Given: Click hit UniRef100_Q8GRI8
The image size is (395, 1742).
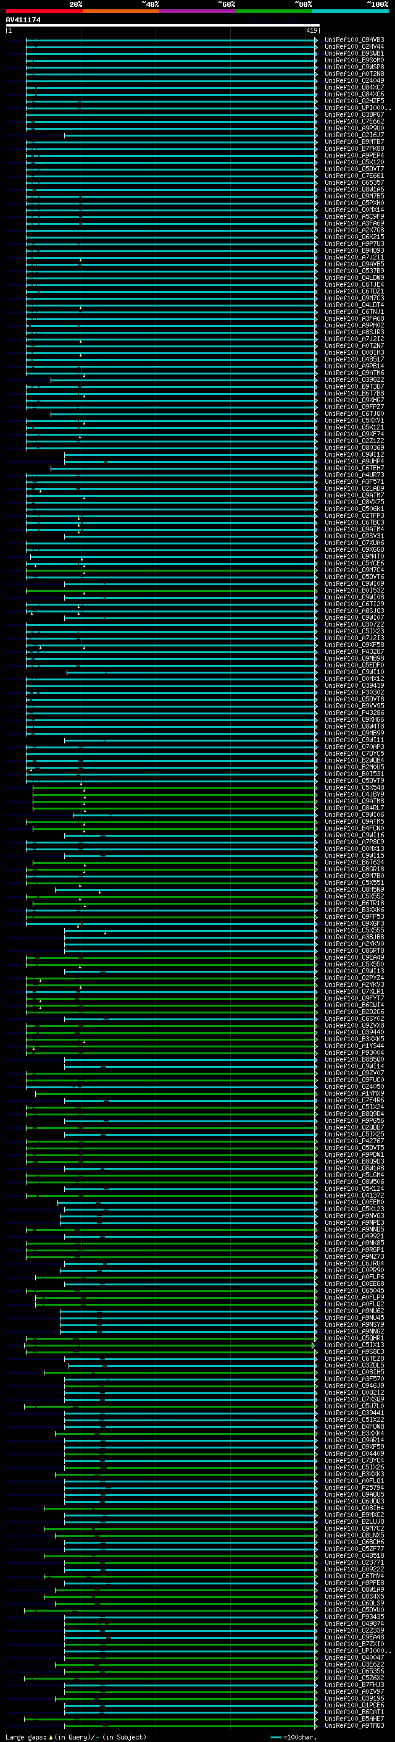Looking at the screenshot, I should click(354, 869).
